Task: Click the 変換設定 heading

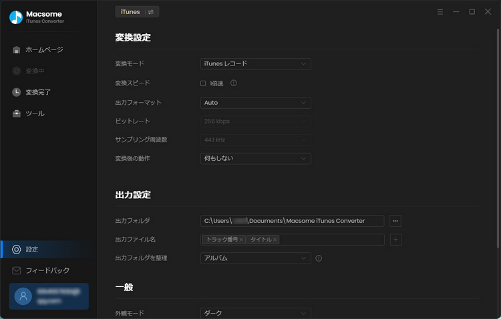Action: pos(133,37)
